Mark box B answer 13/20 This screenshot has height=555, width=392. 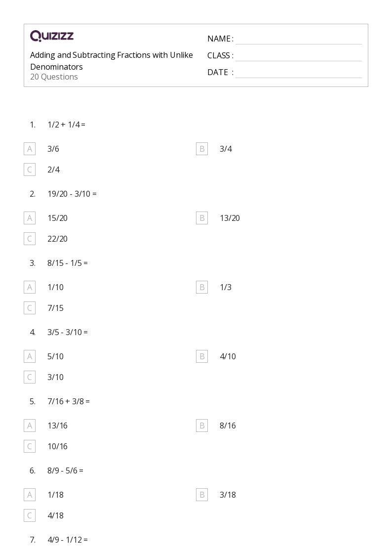point(202,218)
